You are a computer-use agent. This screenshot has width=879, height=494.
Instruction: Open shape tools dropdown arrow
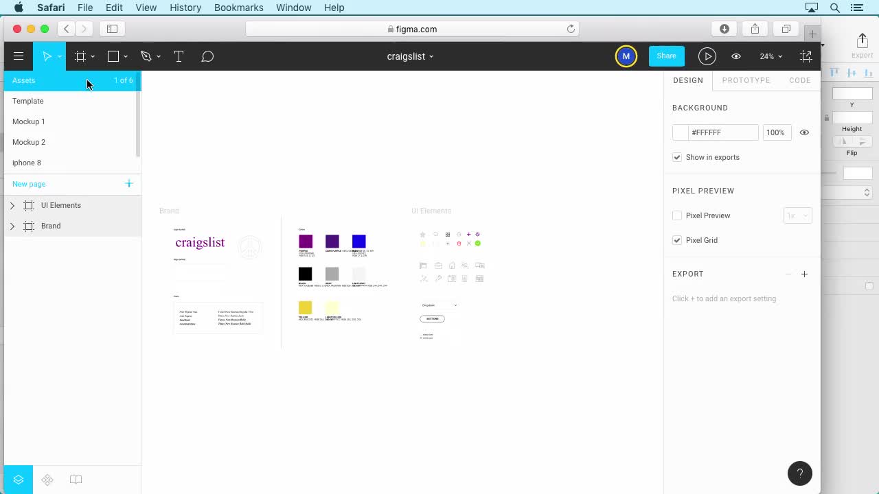126,56
